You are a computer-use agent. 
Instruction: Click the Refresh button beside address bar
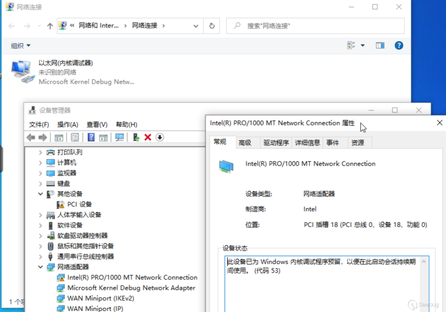click(212, 26)
